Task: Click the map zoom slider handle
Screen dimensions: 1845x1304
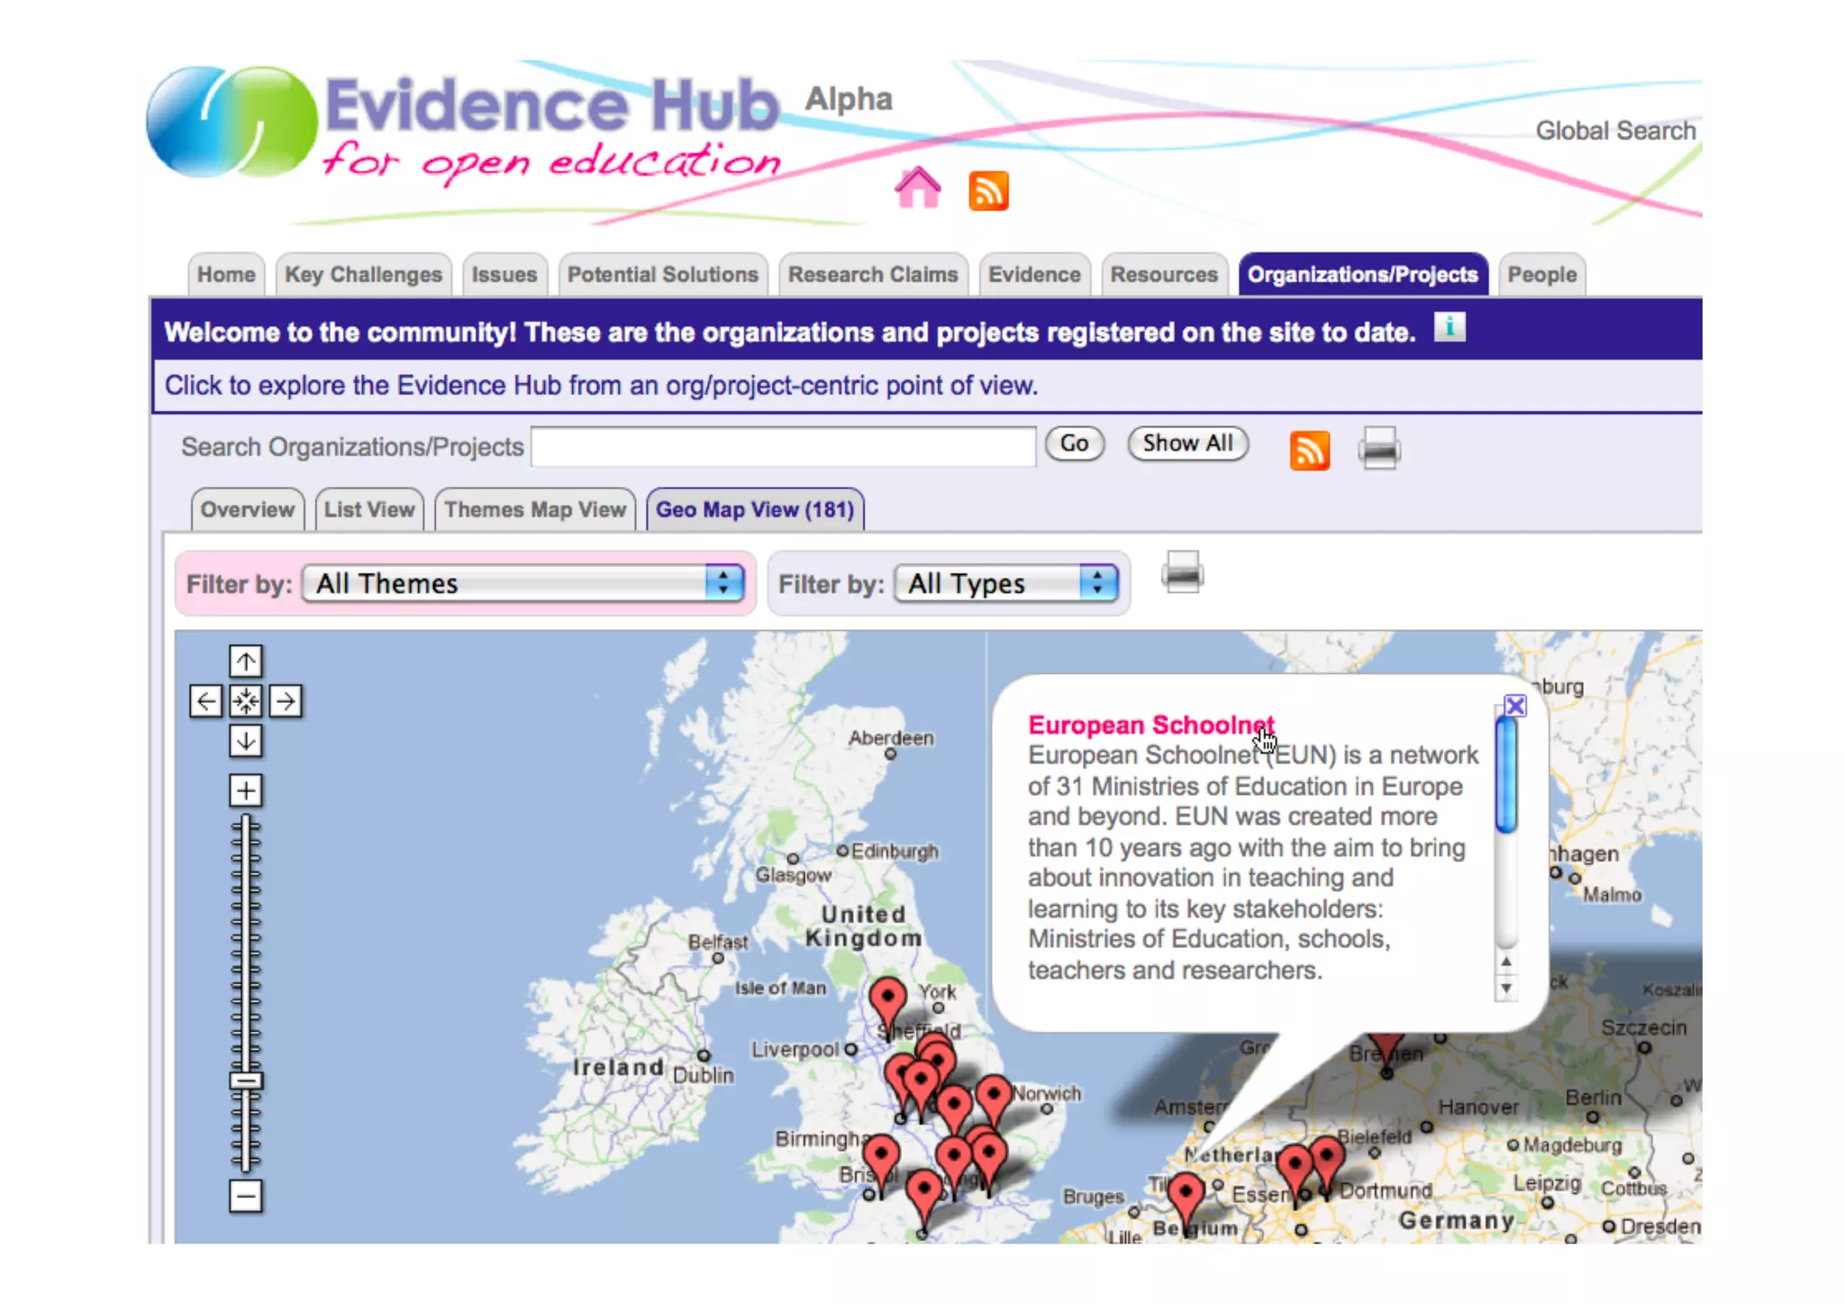Action: coord(245,1080)
